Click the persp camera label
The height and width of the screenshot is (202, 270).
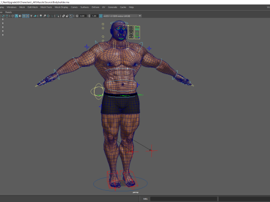click(x=136, y=192)
